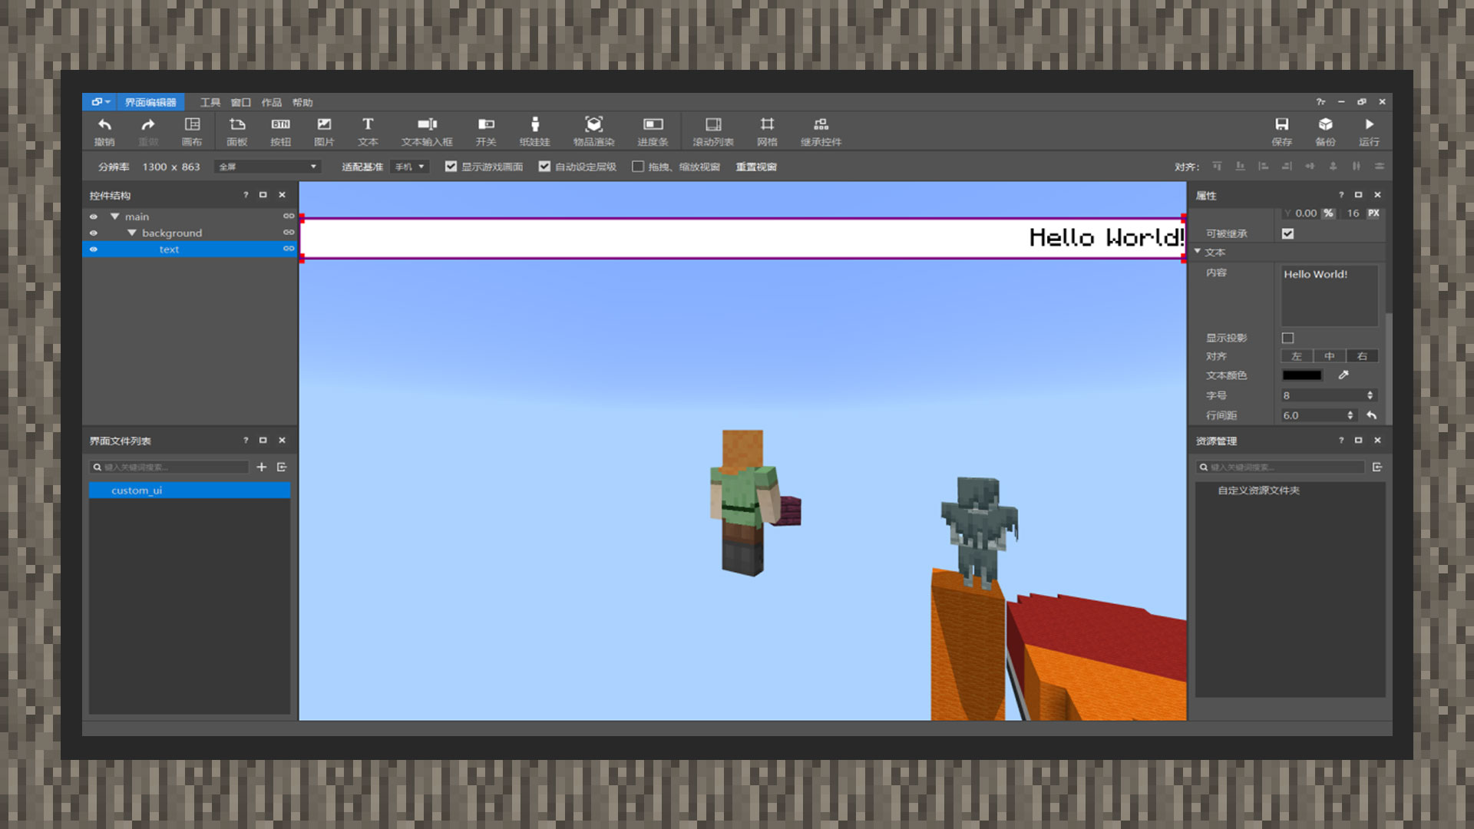Viewport: 1474px width, 829px height.
Task: Enable 拖拽、缩放视窗 checkbox
Action: [638, 167]
